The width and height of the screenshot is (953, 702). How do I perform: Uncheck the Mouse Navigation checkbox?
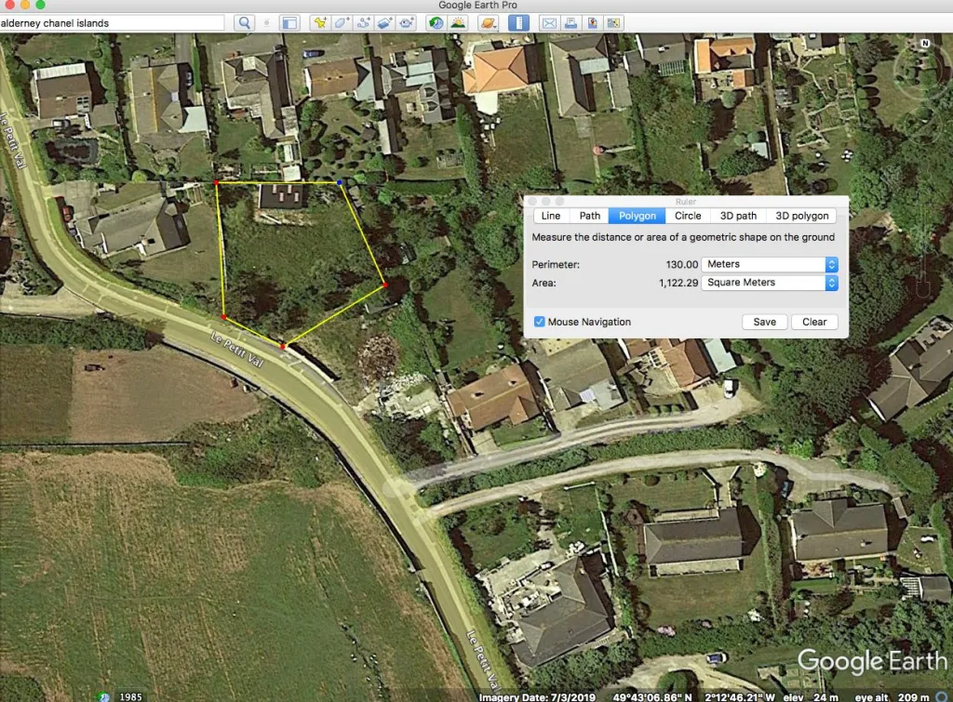coord(540,322)
